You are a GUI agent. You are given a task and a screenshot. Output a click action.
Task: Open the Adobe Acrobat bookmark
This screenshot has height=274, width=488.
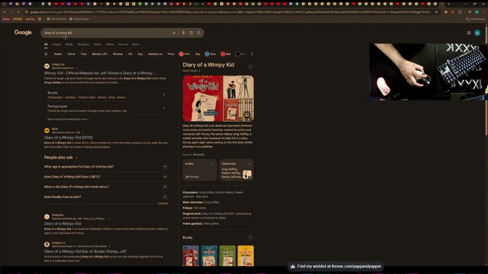click(79, 19)
